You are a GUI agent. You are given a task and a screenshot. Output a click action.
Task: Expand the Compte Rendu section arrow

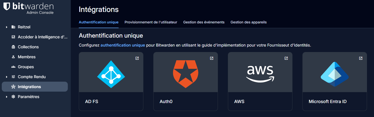point(7,77)
